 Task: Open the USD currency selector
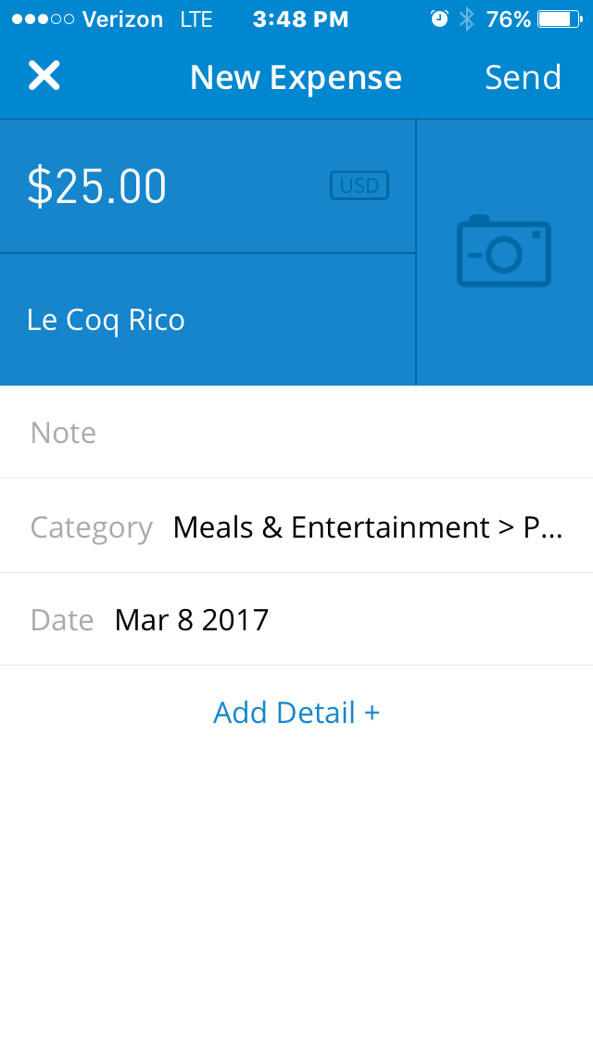click(x=360, y=185)
